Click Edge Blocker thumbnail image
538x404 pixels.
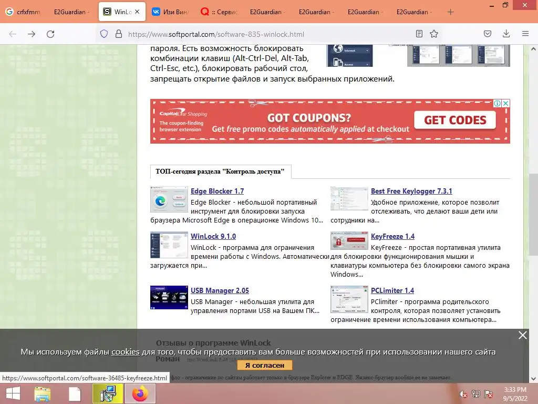(x=169, y=199)
